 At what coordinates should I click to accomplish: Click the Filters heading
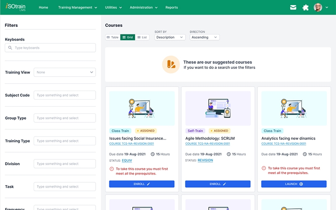(11, 25)
